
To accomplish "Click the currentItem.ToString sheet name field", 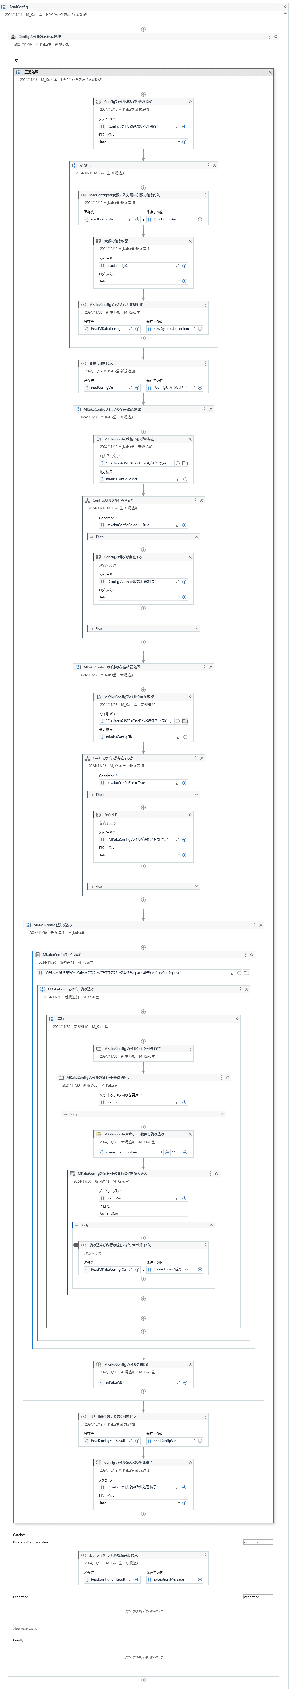I will (x=130, y=1153).
